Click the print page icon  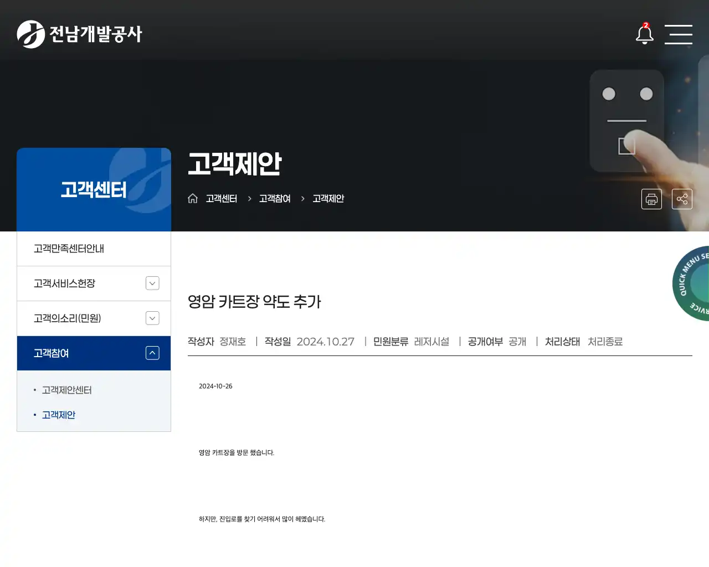coord(651,199)
